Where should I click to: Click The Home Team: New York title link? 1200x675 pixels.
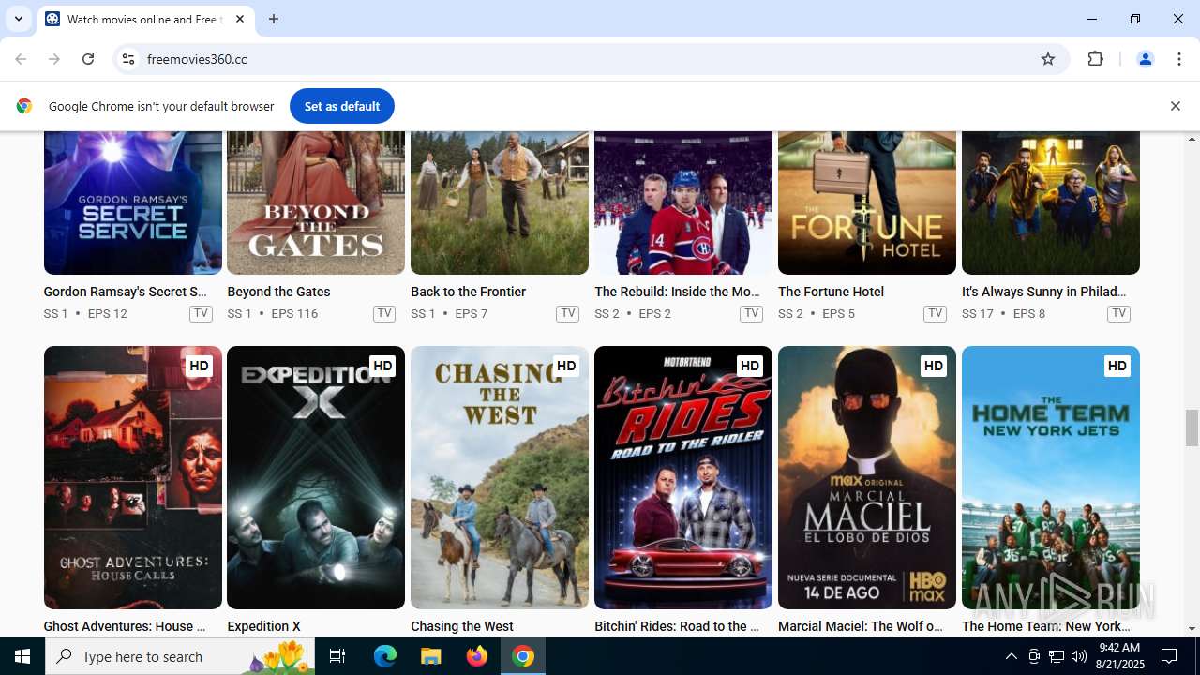point(1046,626)
